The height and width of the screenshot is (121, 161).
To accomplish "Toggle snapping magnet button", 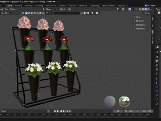I will coord(61,9).
